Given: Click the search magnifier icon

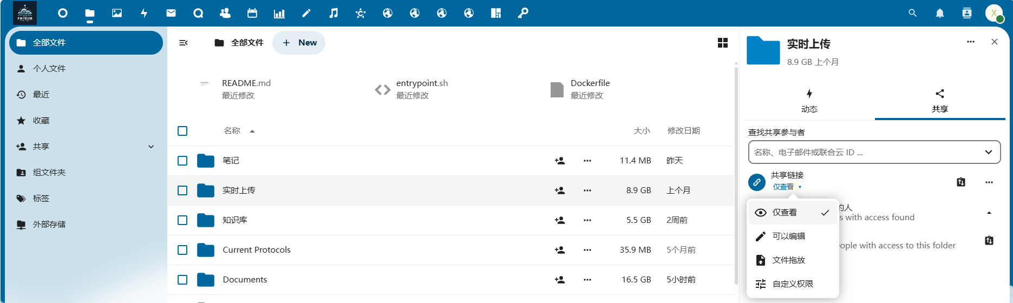Looking at the screenshot, I should tap(913, 13).
